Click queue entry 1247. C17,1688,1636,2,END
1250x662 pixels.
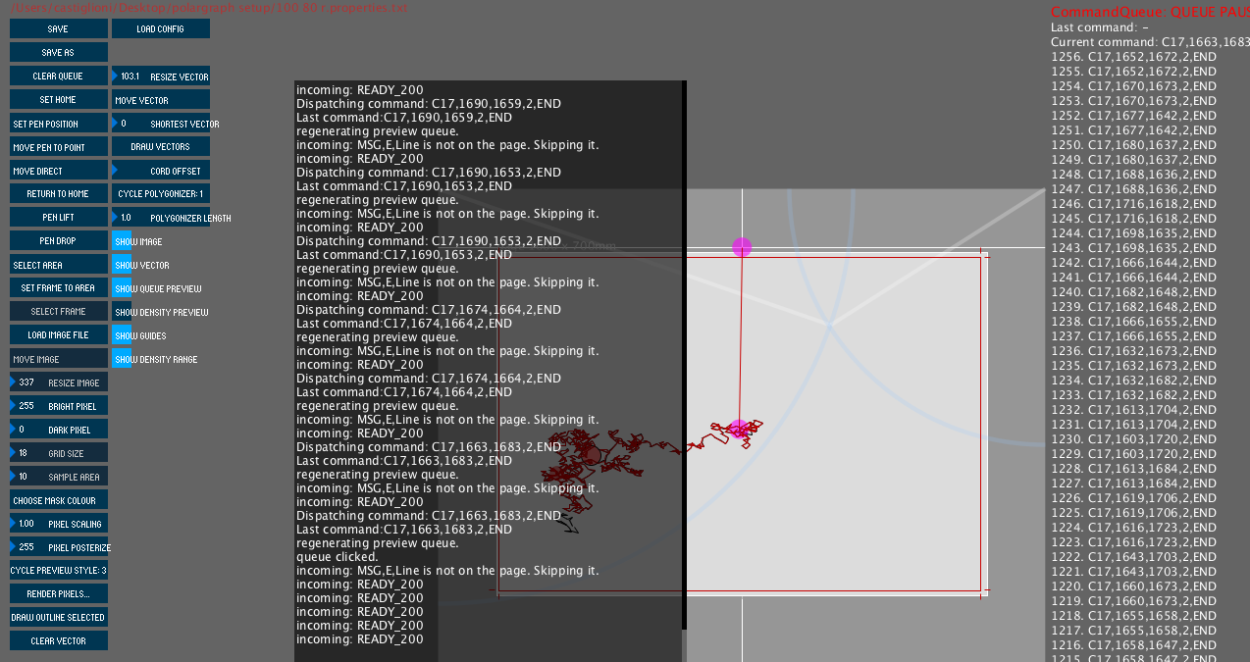tap(1133, 189)
